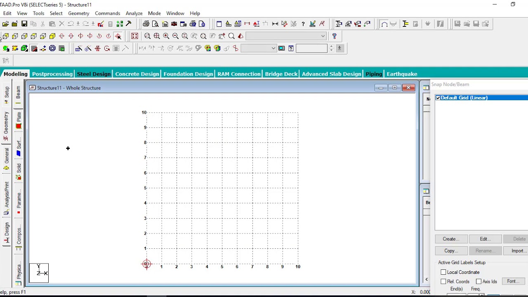Click the Dimension arrows icon
This screenshot has width=528, height=297.
click(275, 24)
